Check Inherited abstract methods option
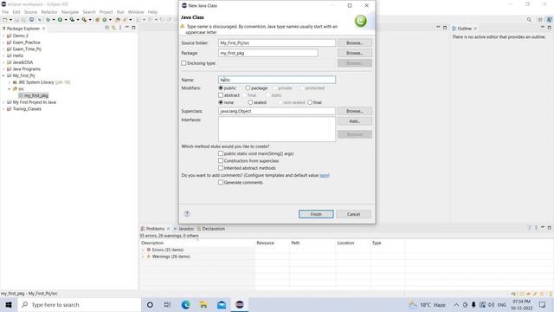Screen dimensions: 554x312 pyautogui.click(x=221, y=168)
